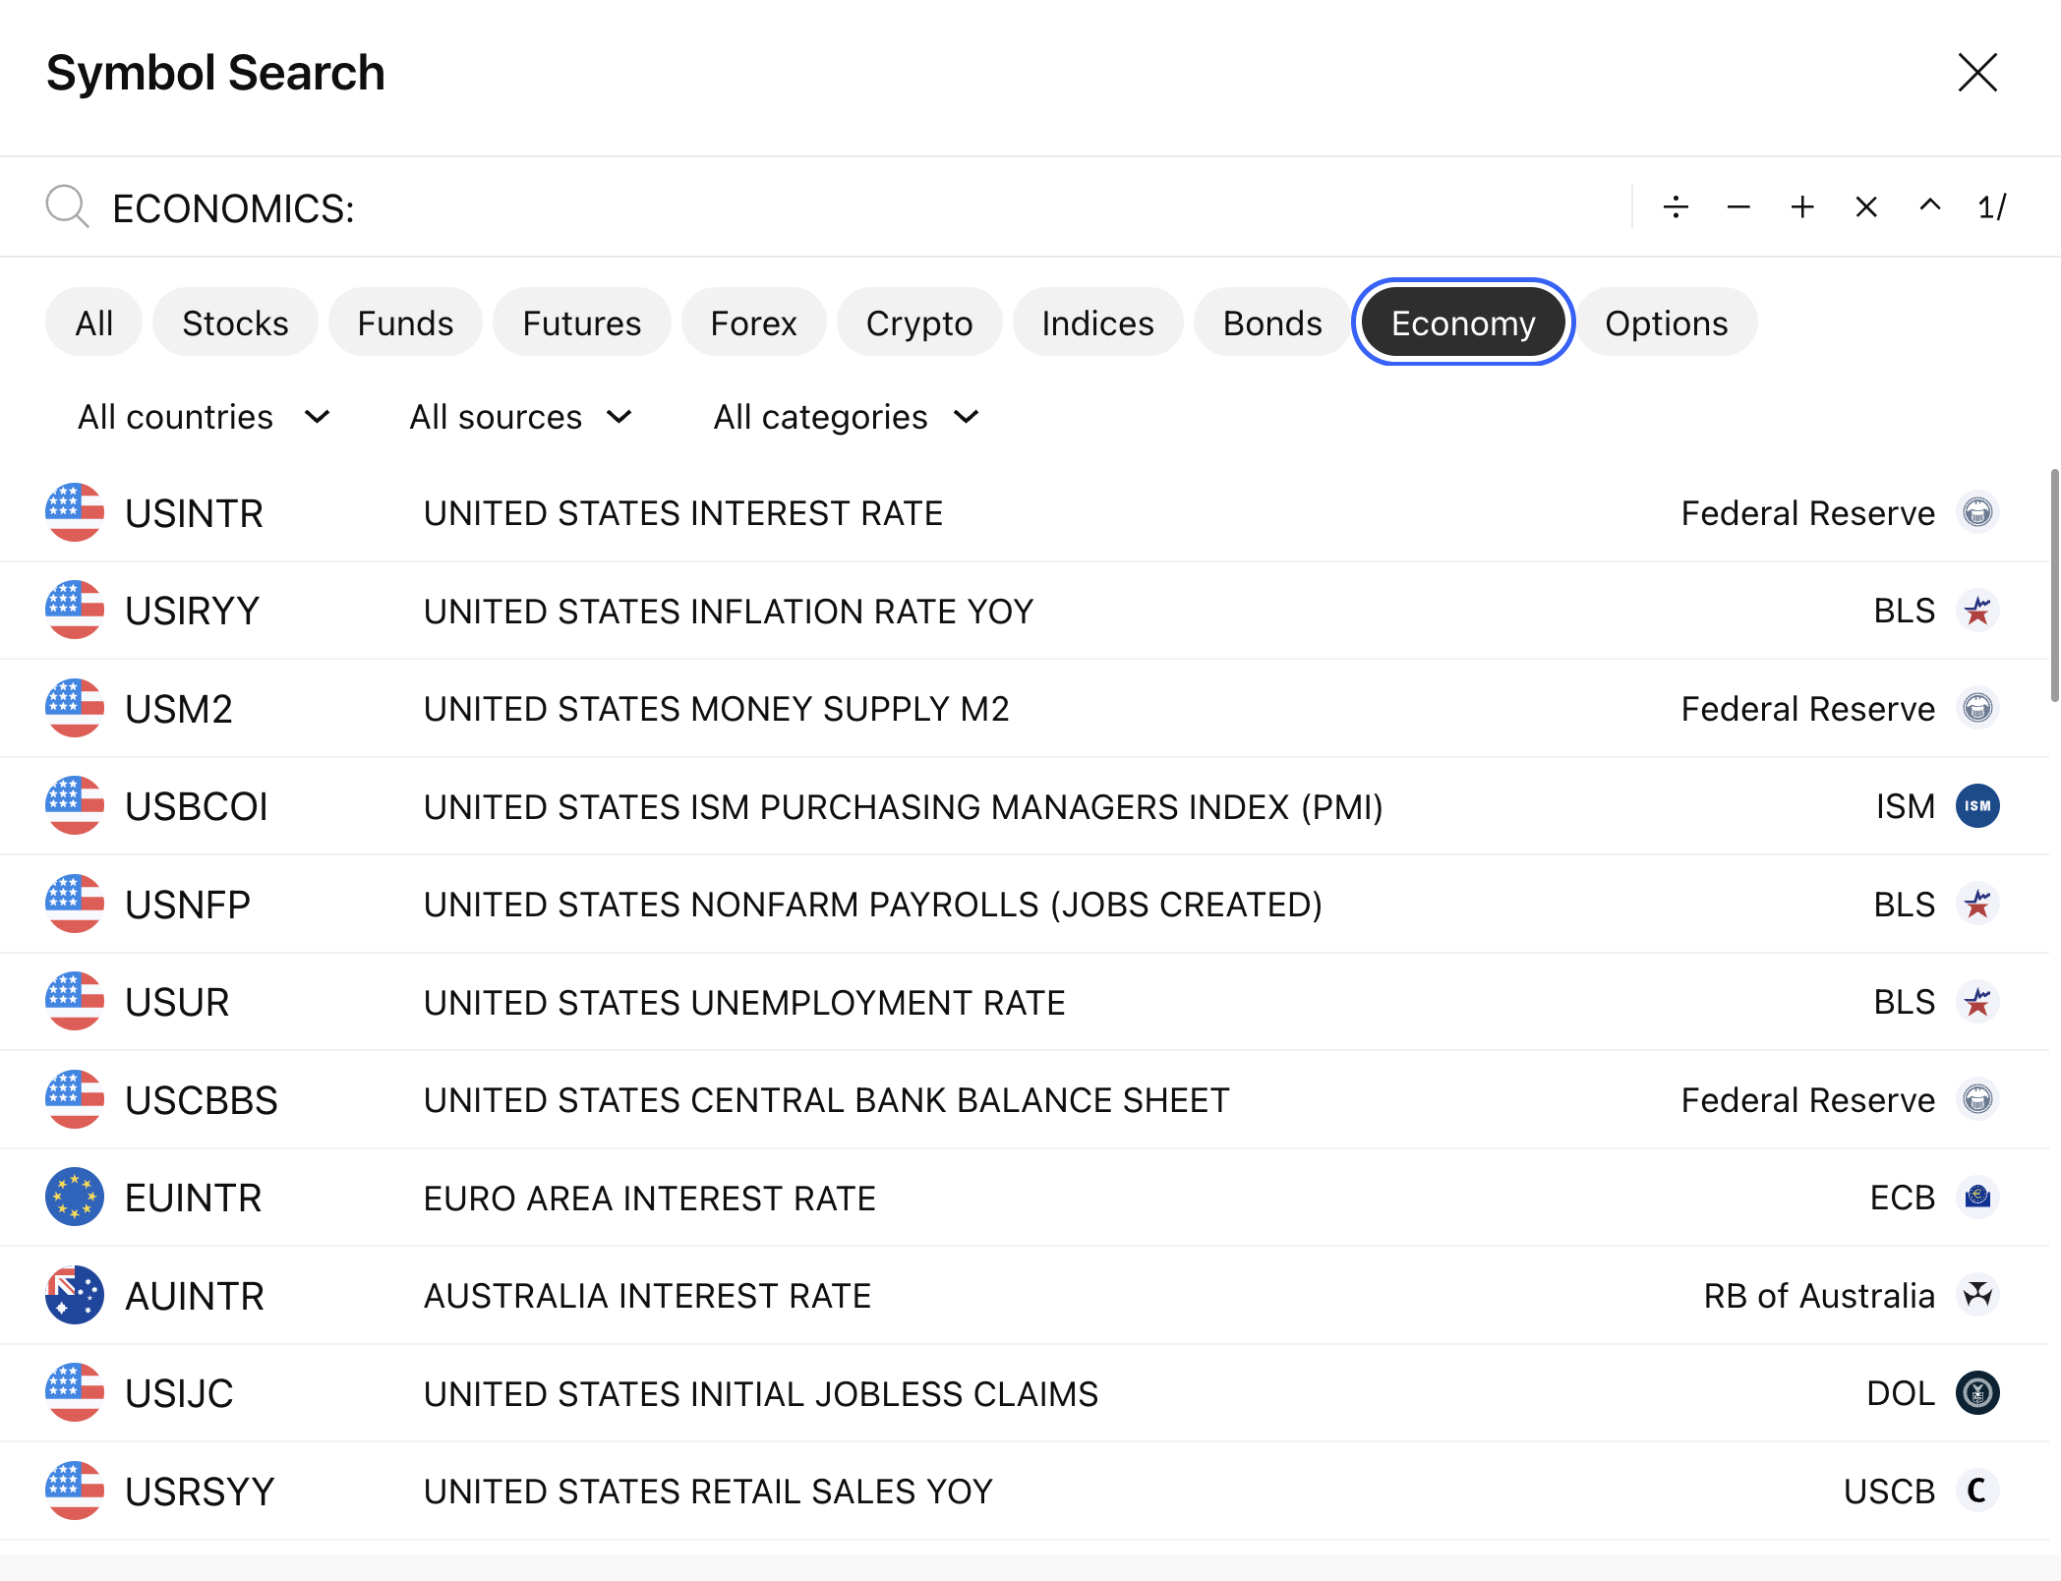This screenshot has width=2061, height=1581.
Task: Click the minus operator icon
Action: pyautogui.click(x=1738, y=207)
